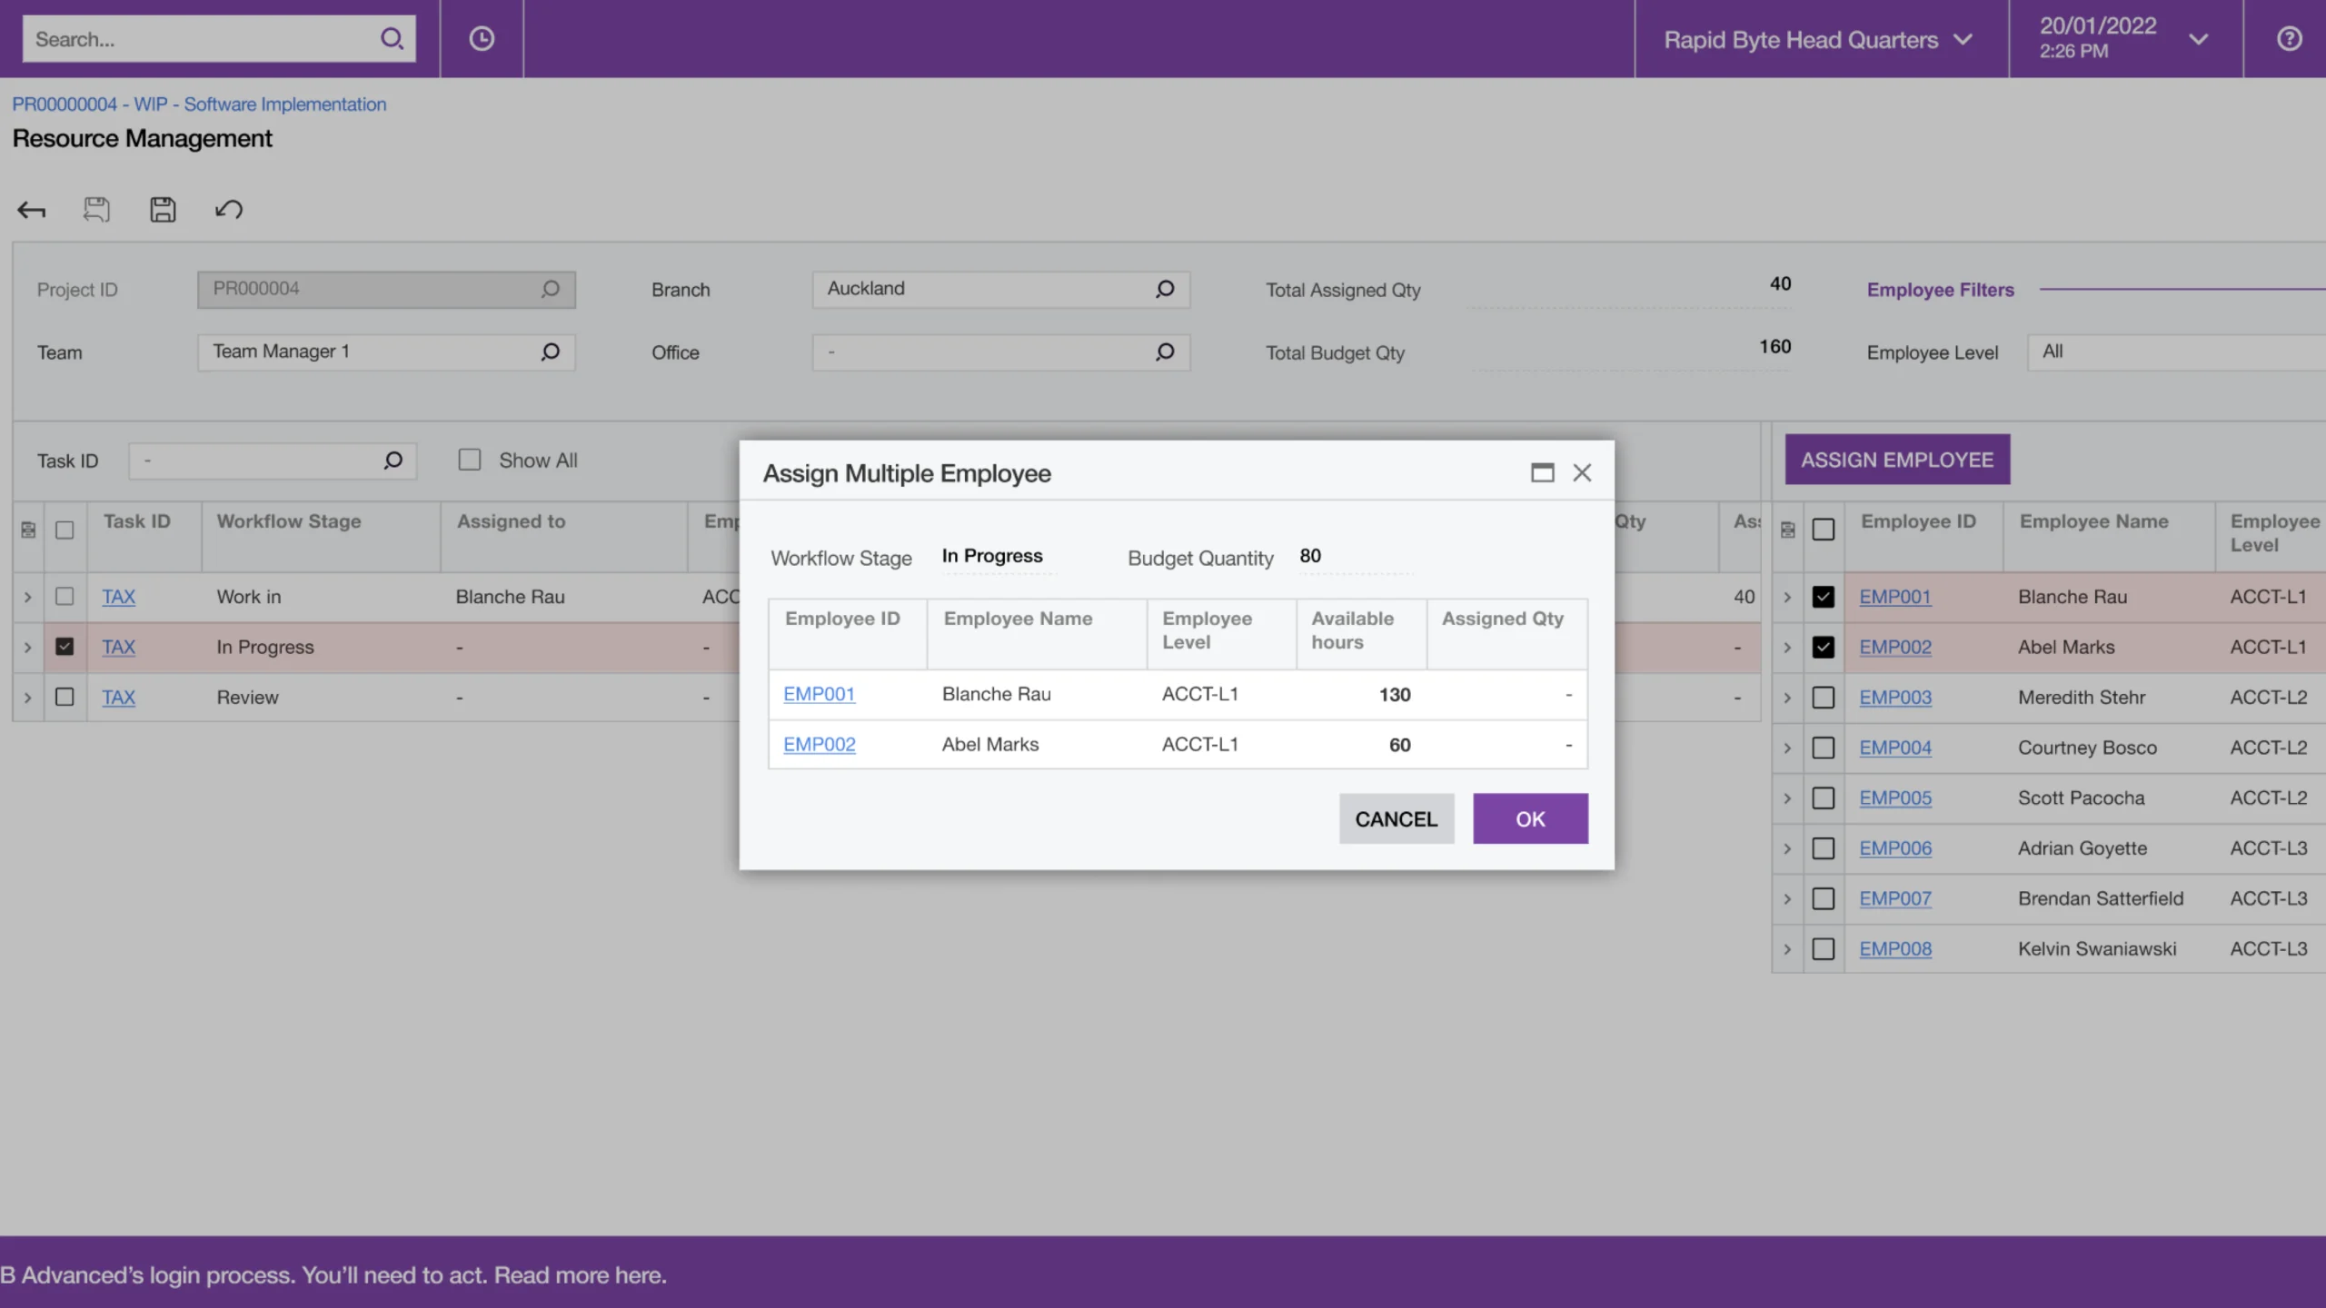Open the Branch lookup magnifier
Viewport: 2326px width, 1308px height.
coord(1165,289)
